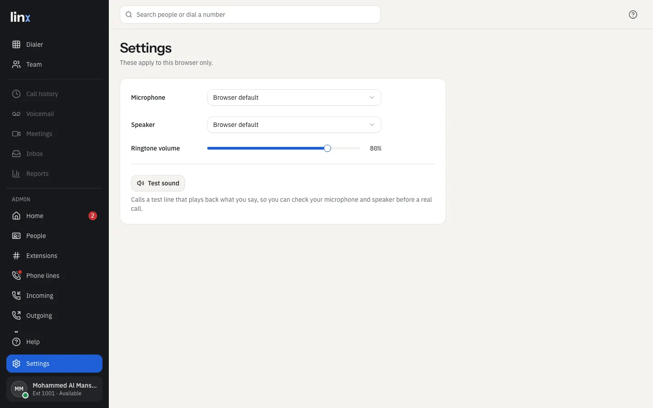653x408 pixels.
Task: Start a Test sound call
Action: [158, 183]
